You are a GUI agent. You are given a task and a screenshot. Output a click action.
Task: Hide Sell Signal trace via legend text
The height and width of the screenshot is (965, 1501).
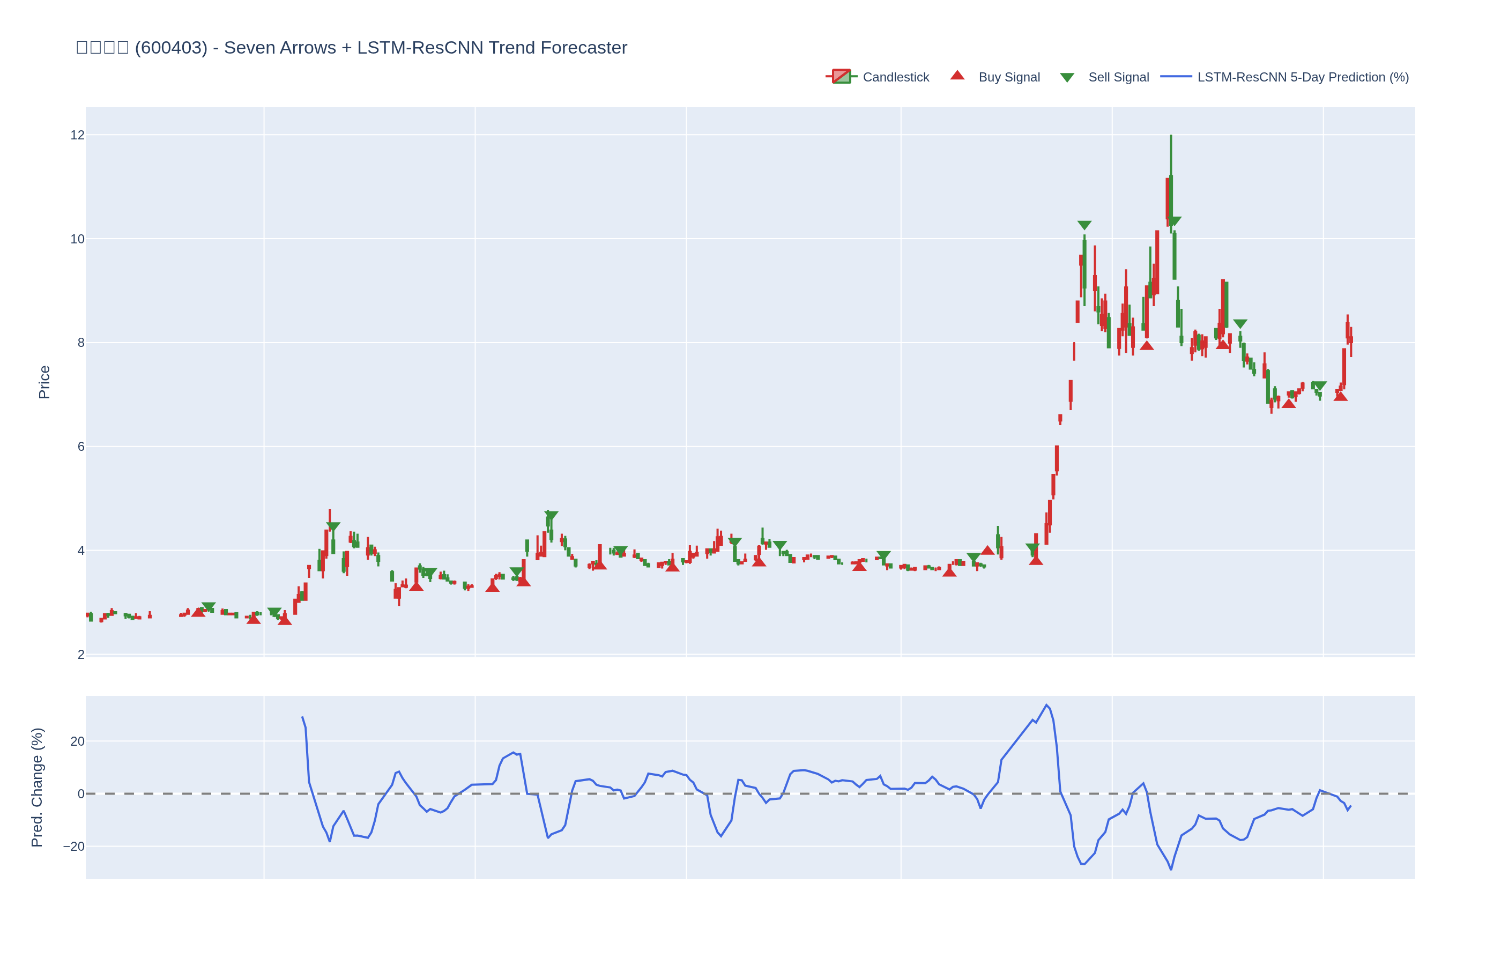tap(1118, 77)
